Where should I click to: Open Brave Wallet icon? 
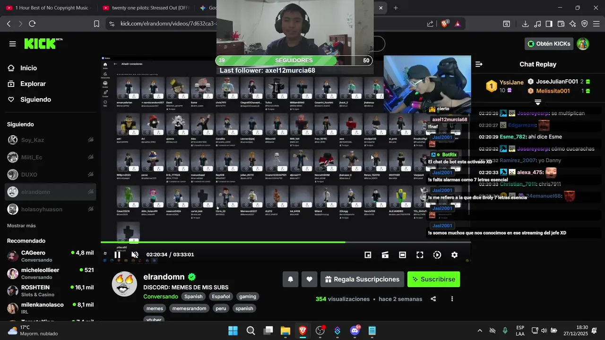tap(561, 24)
